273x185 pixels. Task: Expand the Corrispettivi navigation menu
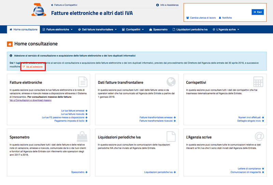pyautogui.click(x=133, y=30)
